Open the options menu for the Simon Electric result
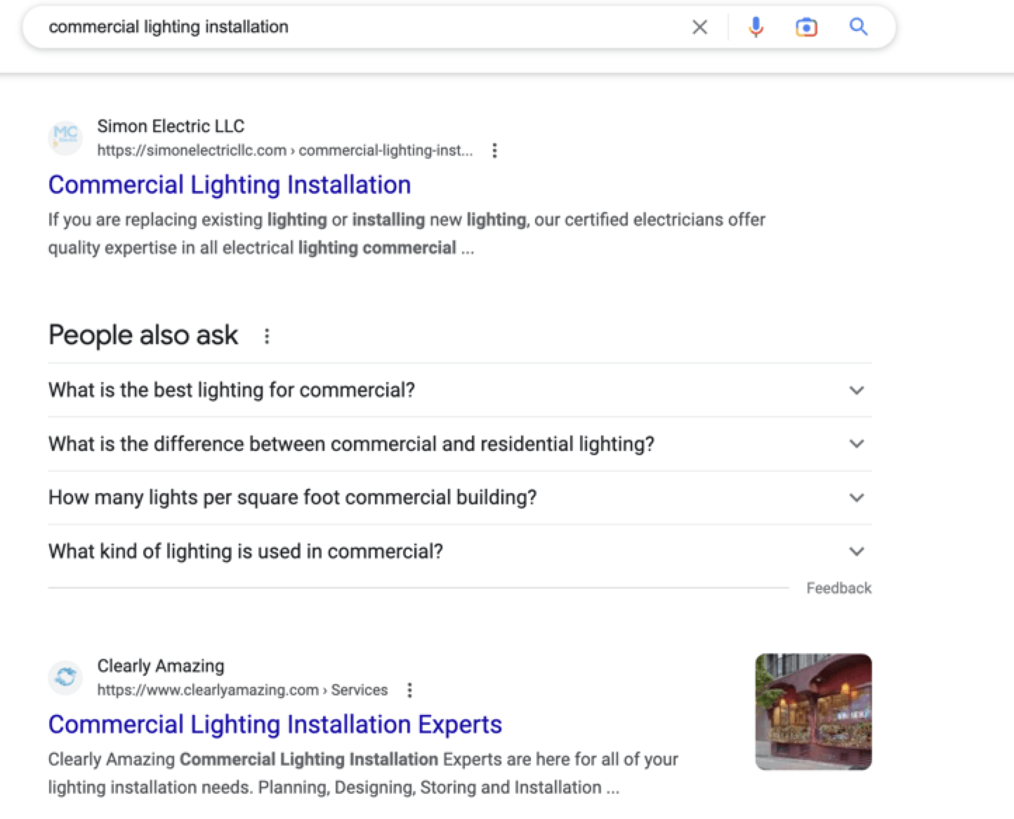 pyautogui.click(x=496, y=150)
